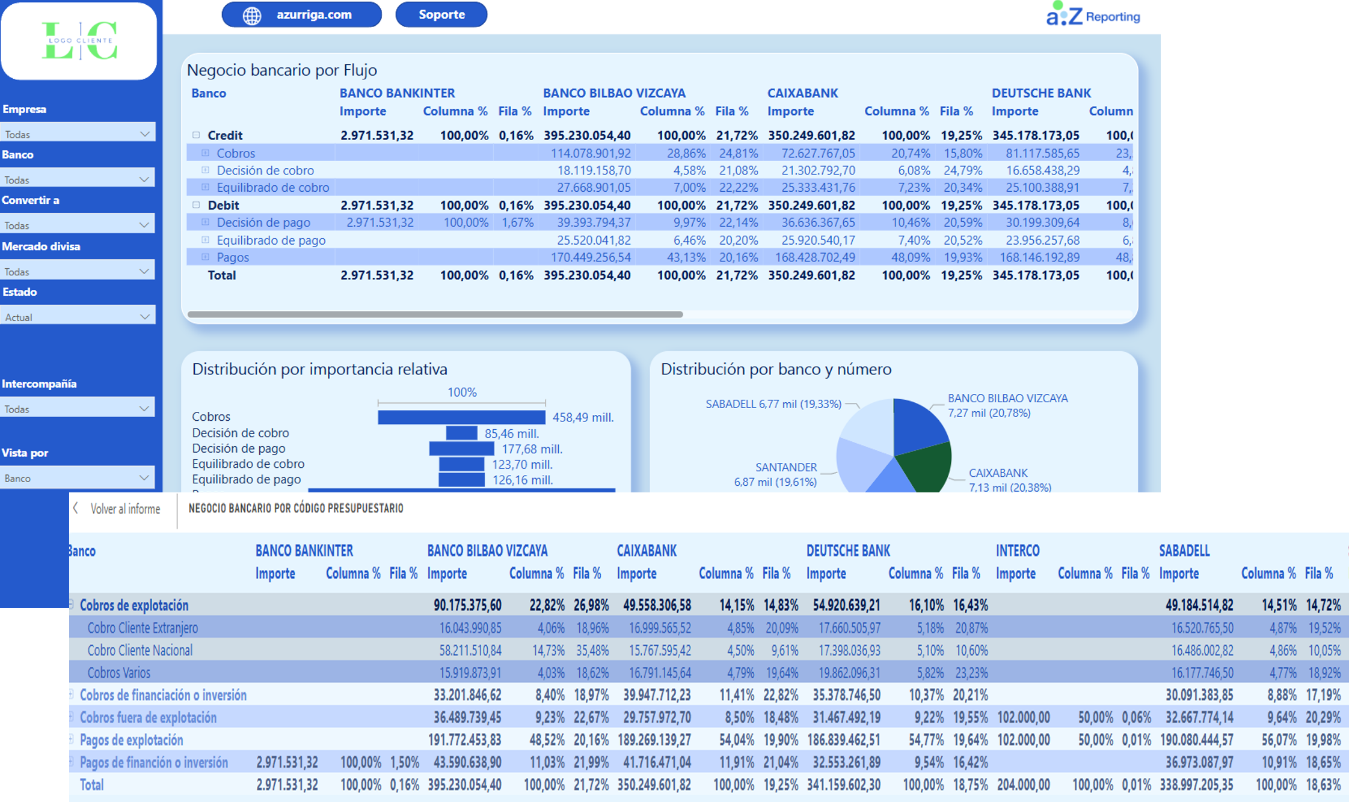Screen dimensions: 1349x802
Task: Click the Cobro Cliente Extranjero row label
Action: 143,628
